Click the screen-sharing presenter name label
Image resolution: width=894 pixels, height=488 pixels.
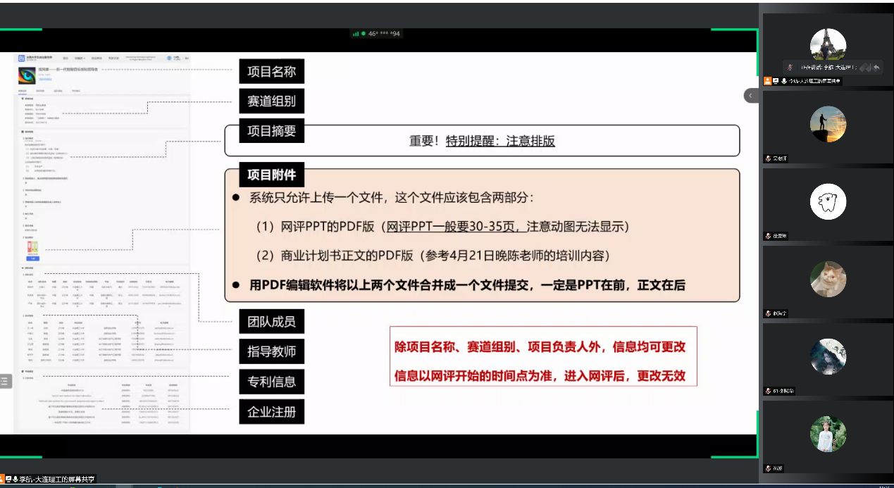(x=56, y=479)
